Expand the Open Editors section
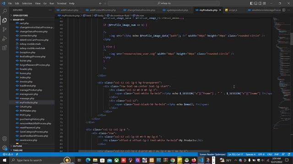 [x=20, y=15]
